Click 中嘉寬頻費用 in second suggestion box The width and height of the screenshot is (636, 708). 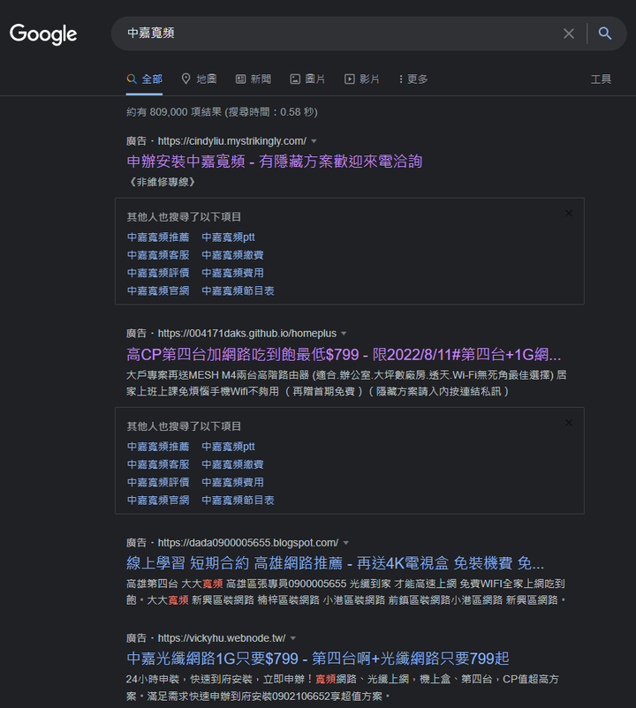232,482
